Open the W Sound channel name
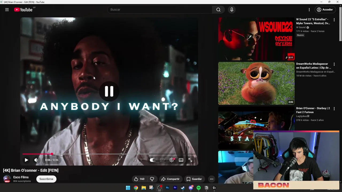Image resolution: width=342 pixels, height=192 pixels. coord(301,27)
